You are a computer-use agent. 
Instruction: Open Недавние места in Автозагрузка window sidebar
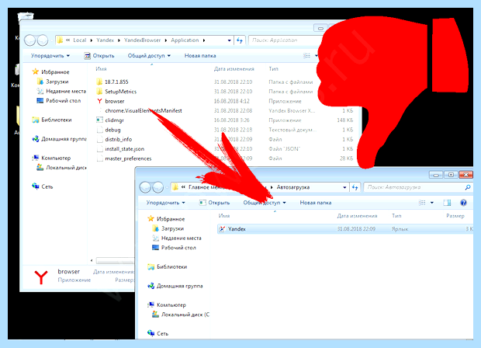pos(177,238)
